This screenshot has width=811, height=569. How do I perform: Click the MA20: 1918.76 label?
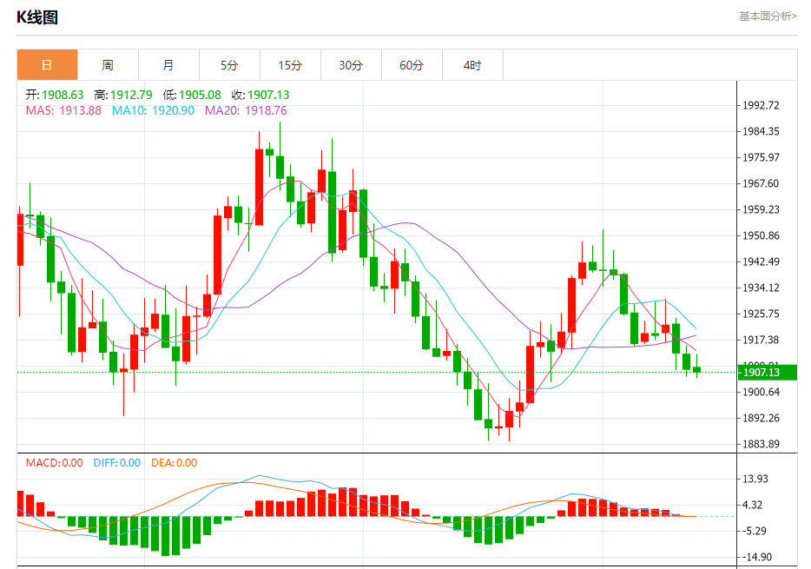(x=246, y=110)
